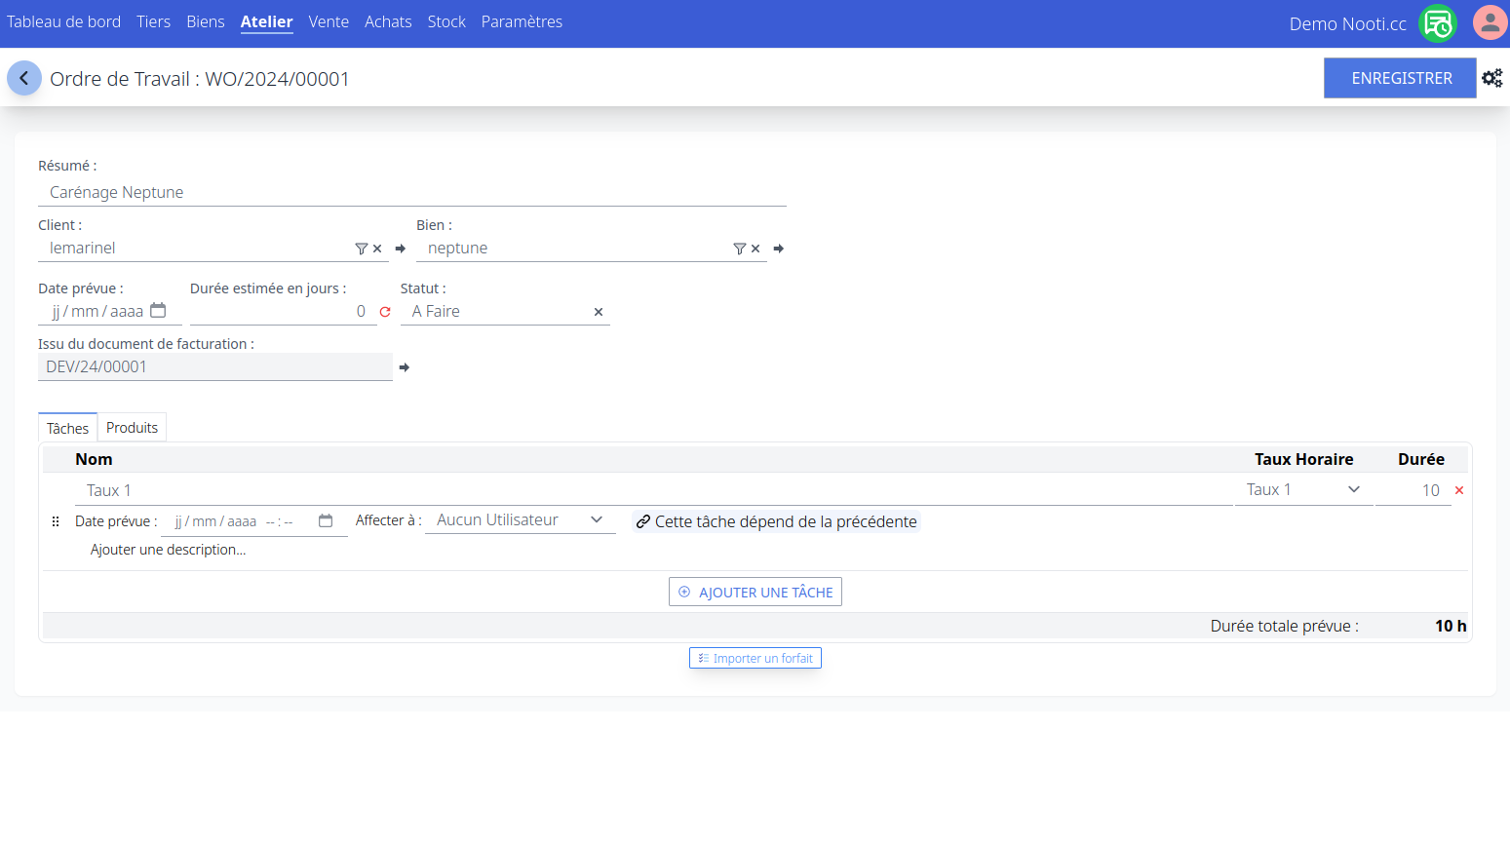Click 'Ajouter une tâche' button
Image resolution: width=1510 pixels, height=844 pixels.
(755, 592)
